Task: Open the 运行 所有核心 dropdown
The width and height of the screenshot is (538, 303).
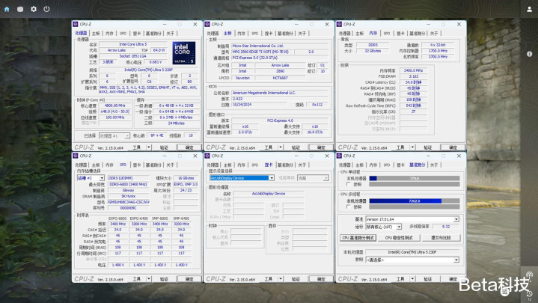Action: coord(383,227)
